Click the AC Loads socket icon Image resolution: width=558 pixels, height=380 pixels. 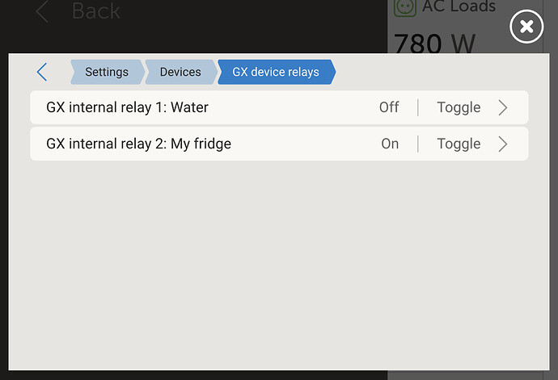coord(404,7)
